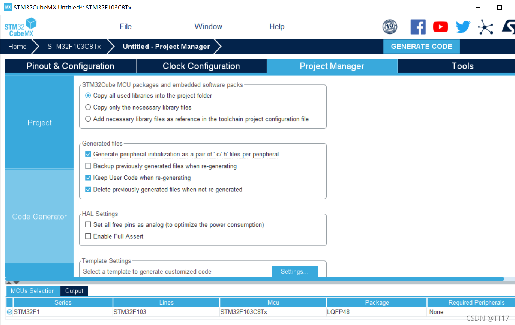Click the GENERATE CODE button
515x325 pixels.
(422, 47)
